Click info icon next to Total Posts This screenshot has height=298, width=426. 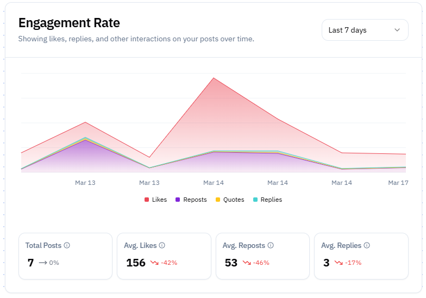67,245
